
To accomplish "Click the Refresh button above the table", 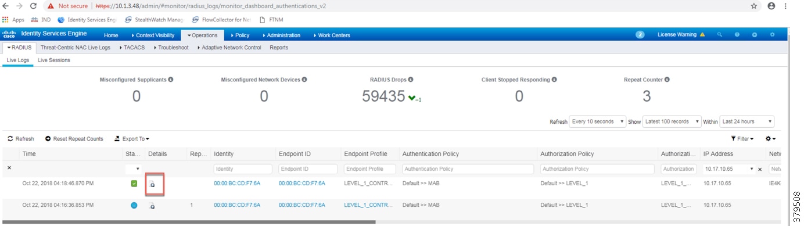I will click(x=21, y=139).
